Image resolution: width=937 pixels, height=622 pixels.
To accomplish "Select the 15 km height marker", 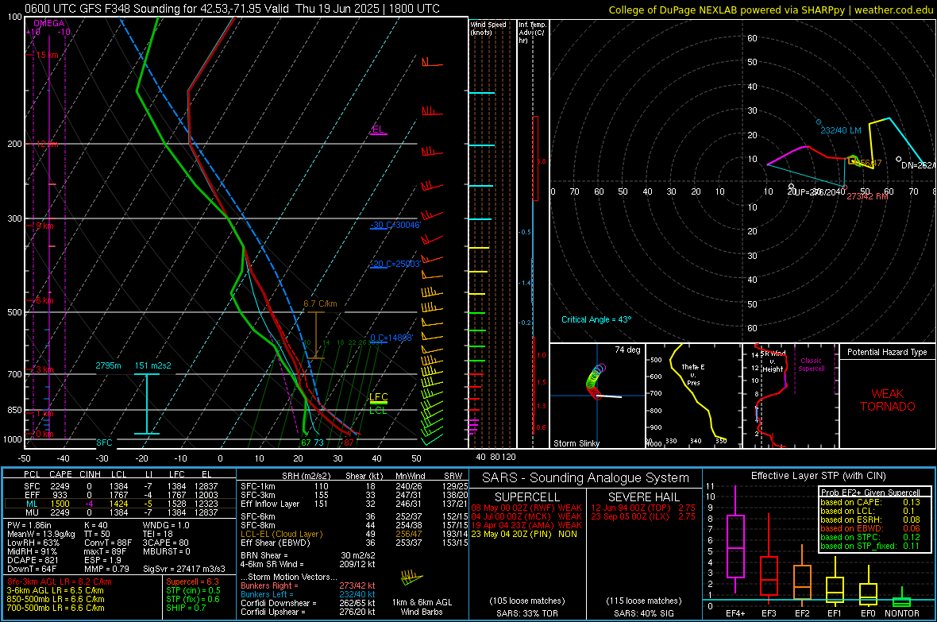I will (x=47, y=55).
